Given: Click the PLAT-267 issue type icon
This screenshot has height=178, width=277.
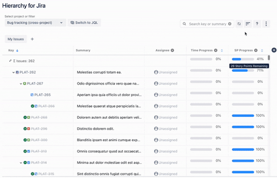Looking at the screenshot, I should (25, 83).
